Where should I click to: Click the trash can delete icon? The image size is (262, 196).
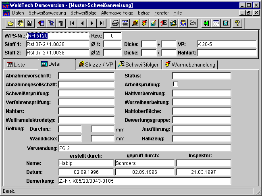pos(60,23)
